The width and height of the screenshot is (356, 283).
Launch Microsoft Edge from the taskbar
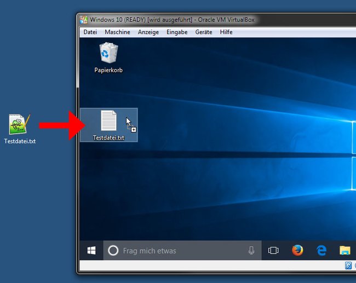click(321, 251)
